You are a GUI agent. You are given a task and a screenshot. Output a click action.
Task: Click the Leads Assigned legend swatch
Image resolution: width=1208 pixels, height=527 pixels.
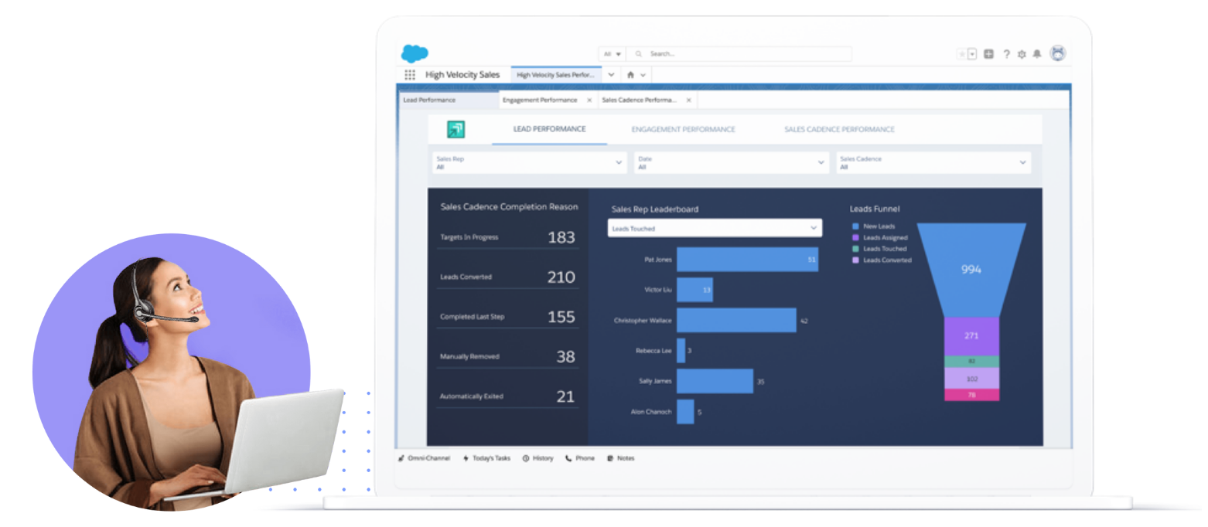[x=855, y=238]
